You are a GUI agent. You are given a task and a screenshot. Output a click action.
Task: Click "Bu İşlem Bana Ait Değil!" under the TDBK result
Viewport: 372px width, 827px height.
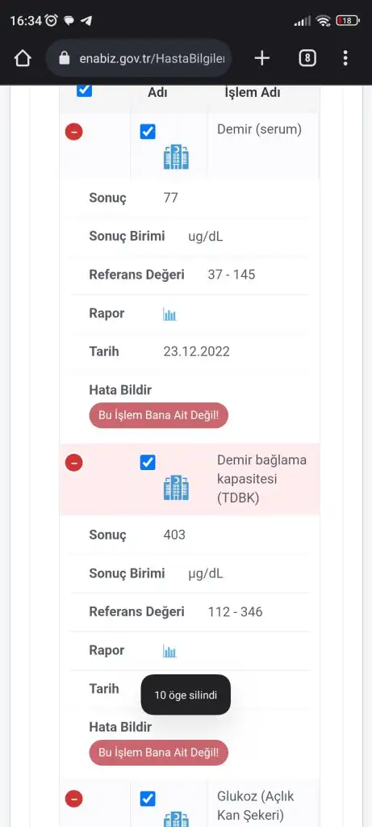click(x=159, y=752)
